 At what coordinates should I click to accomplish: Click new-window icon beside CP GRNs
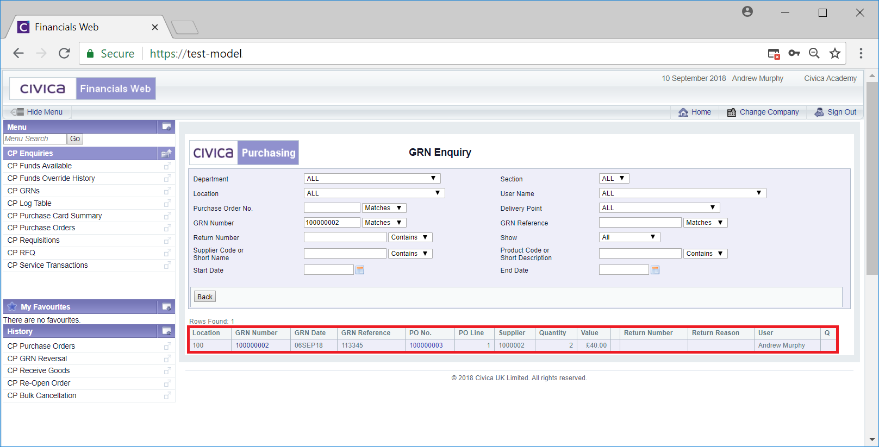167,191
